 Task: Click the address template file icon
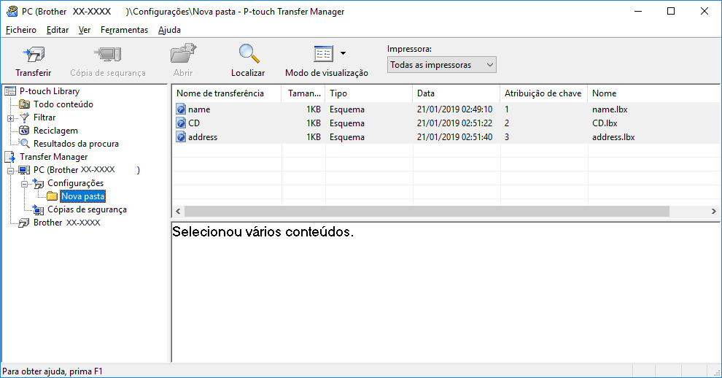click(181, 137)
